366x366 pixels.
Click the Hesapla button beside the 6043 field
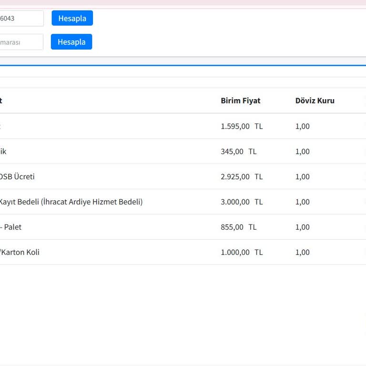point(72,19)
